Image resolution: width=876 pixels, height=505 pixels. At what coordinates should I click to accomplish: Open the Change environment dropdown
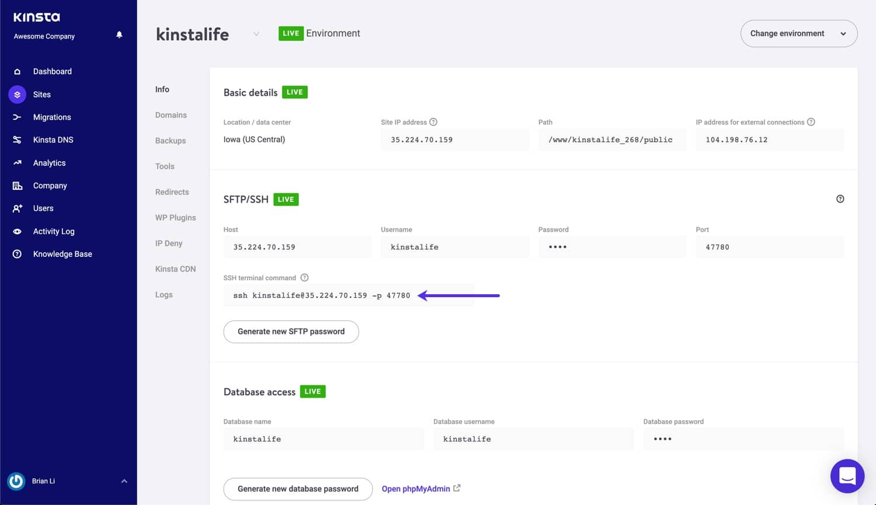[798, 33]
